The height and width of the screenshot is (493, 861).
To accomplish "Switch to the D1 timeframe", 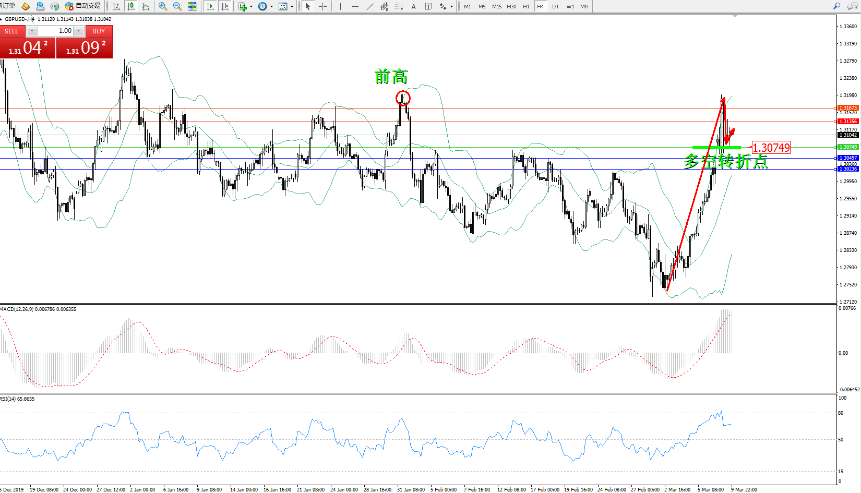I will 555,6.
